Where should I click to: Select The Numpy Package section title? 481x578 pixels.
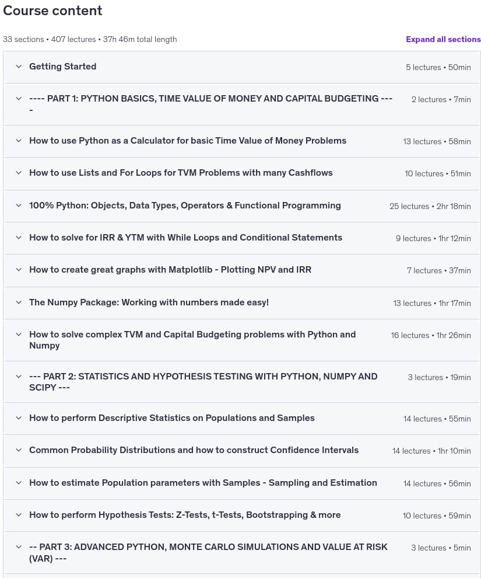point(149,302)
